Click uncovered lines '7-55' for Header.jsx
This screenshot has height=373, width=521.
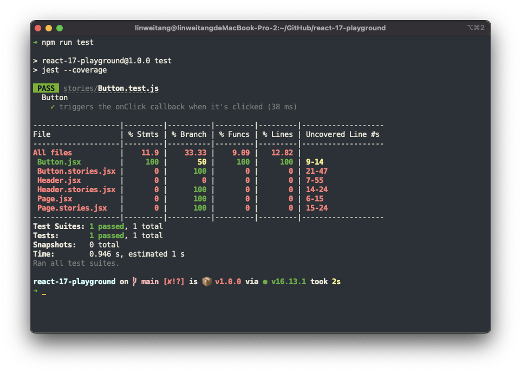[x=315, y=180]
